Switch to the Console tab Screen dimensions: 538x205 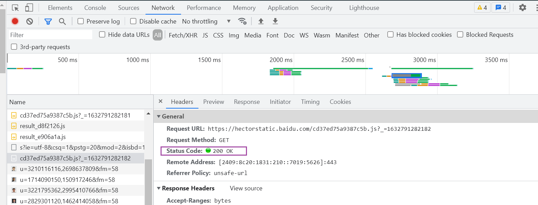click(95, 7)
